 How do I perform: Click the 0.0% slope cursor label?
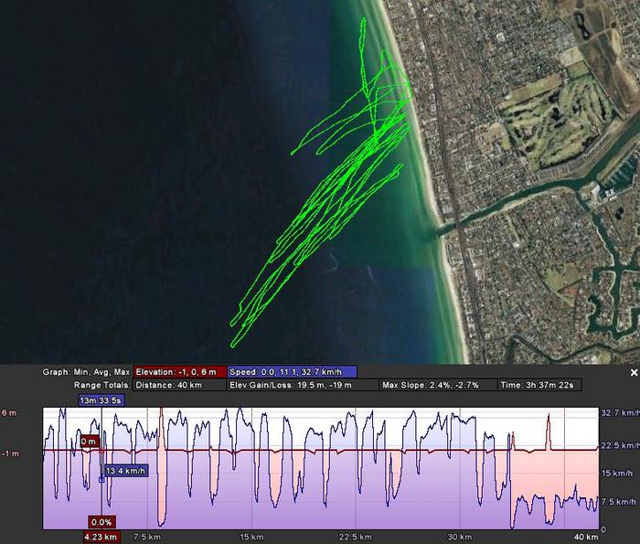click(101, 523)
